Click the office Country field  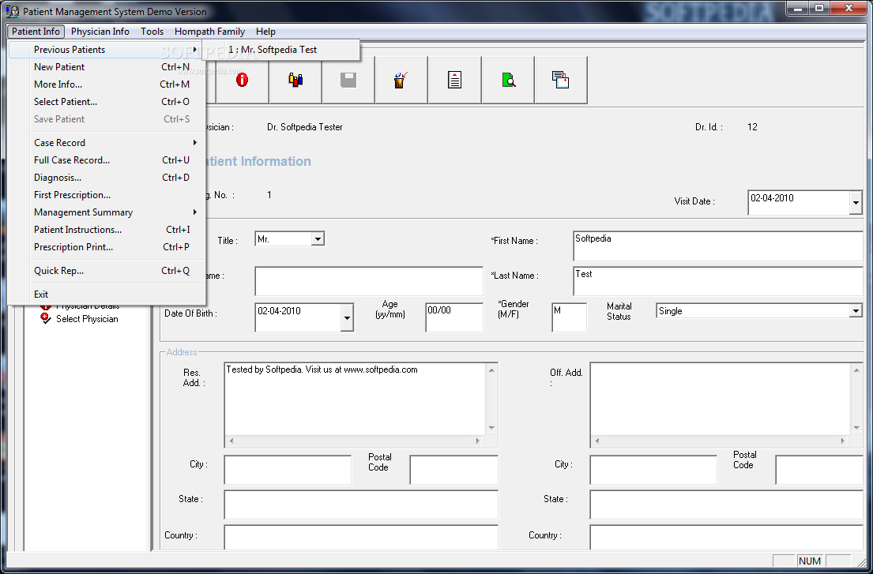pos(727,538)
